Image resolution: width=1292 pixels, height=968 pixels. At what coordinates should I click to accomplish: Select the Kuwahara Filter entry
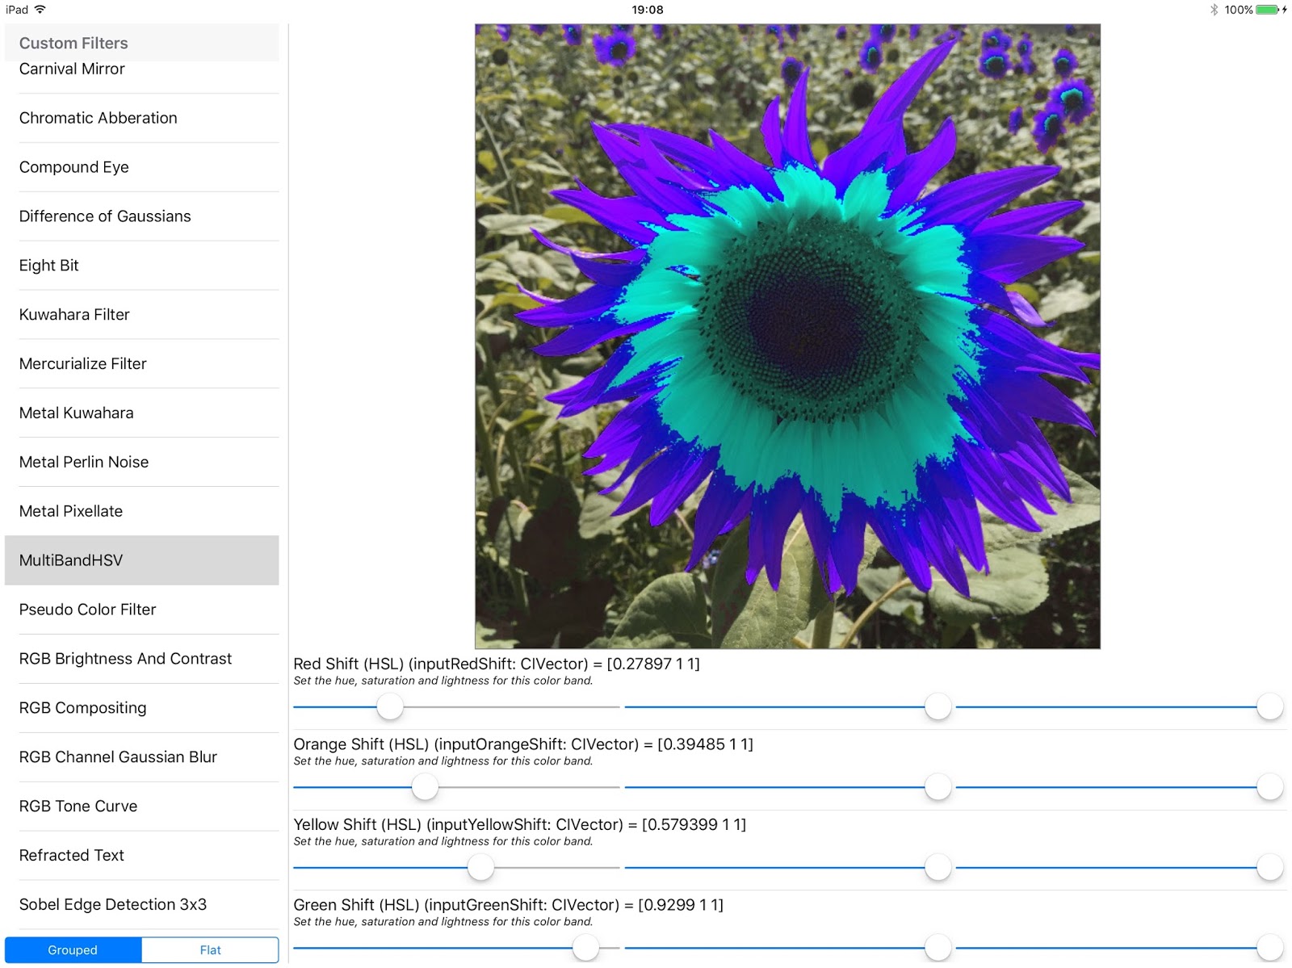[74, 314]
